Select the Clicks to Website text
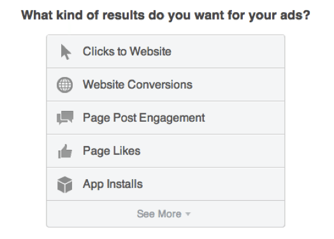Screen dimensions: 334x239 (127, 52)
